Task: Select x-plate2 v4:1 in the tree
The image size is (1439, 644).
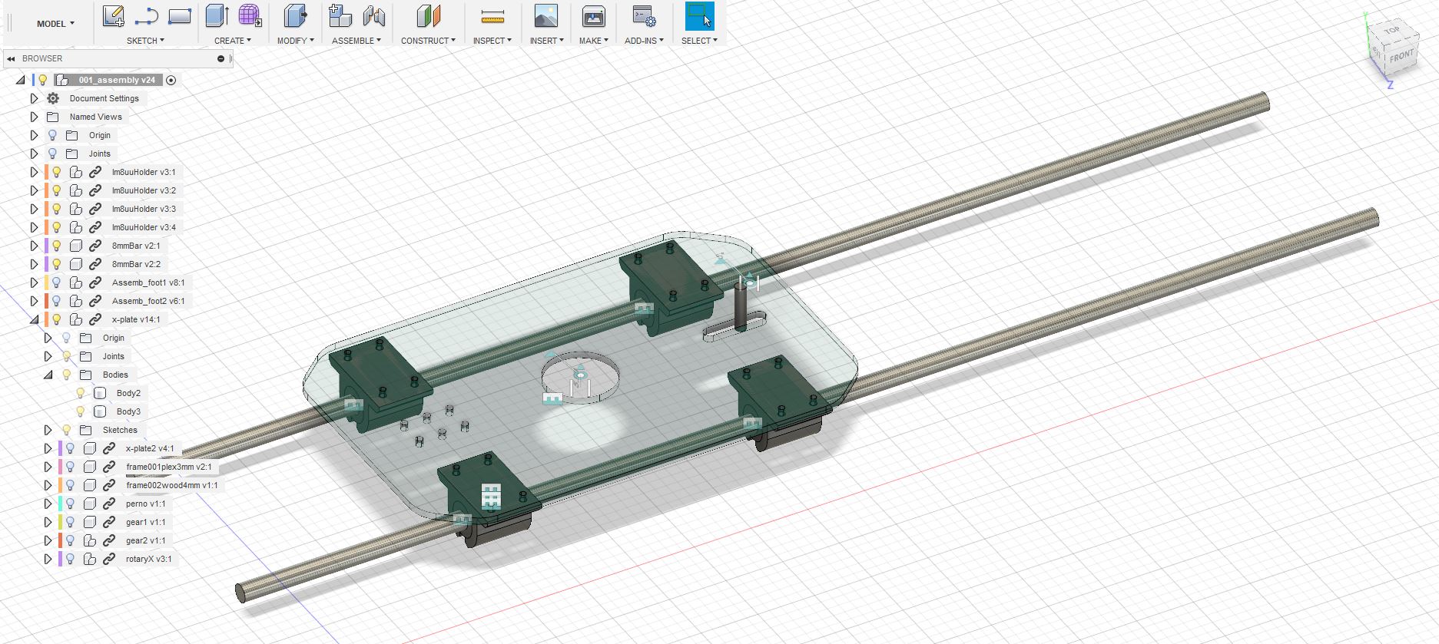Action: (150, 448)
